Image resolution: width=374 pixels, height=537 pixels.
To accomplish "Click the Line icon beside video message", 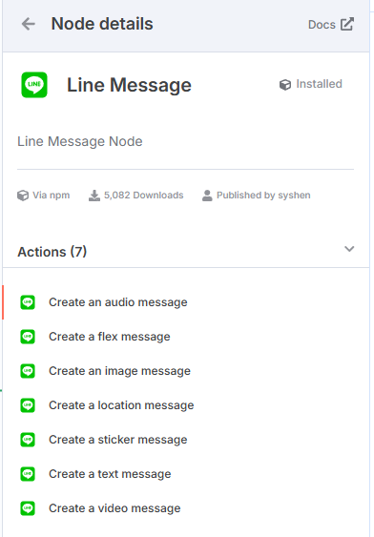I will [x=28, y=507].
